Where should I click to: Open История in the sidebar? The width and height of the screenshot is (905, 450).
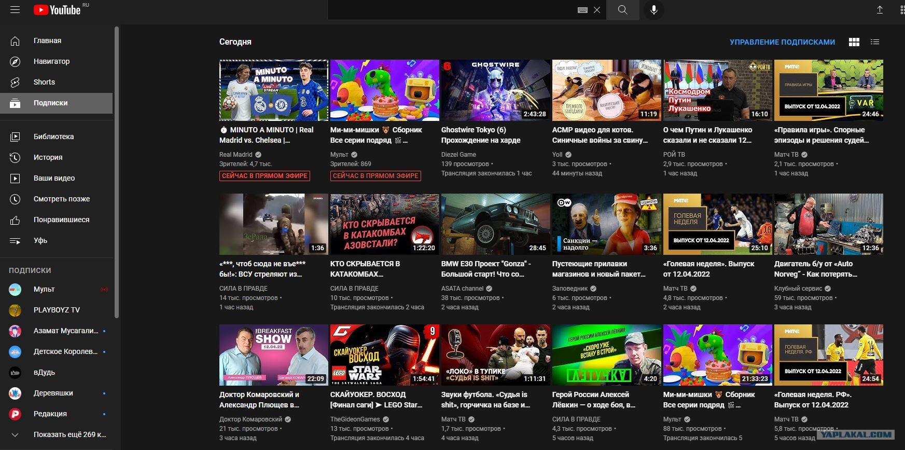point(56,157)
